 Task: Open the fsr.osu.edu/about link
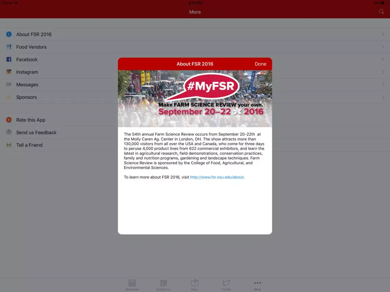click(x=217, y=177)
